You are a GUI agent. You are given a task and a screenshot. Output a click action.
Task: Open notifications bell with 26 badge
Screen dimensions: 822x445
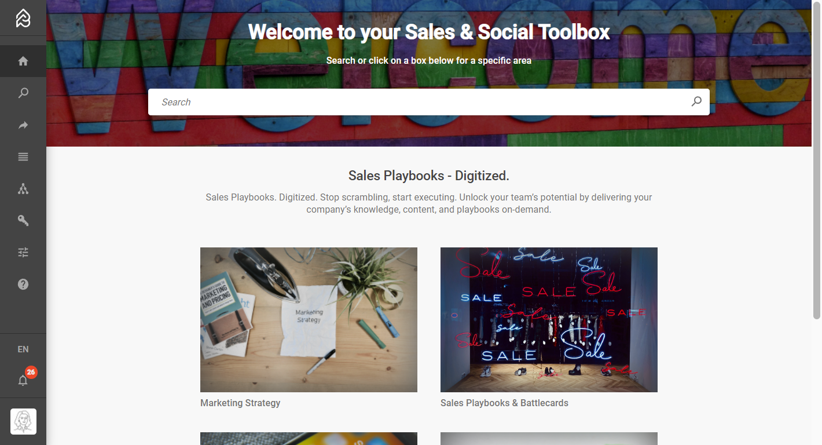23,380
